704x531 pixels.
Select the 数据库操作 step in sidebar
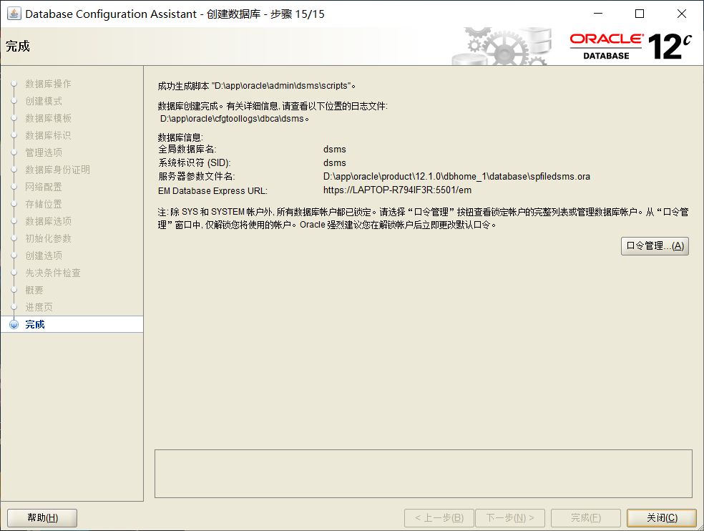click(48, 84)
